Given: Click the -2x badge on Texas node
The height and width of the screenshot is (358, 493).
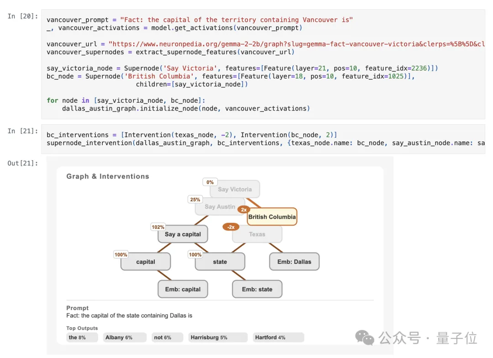Looking at the screenshot, I should (231, 227).
